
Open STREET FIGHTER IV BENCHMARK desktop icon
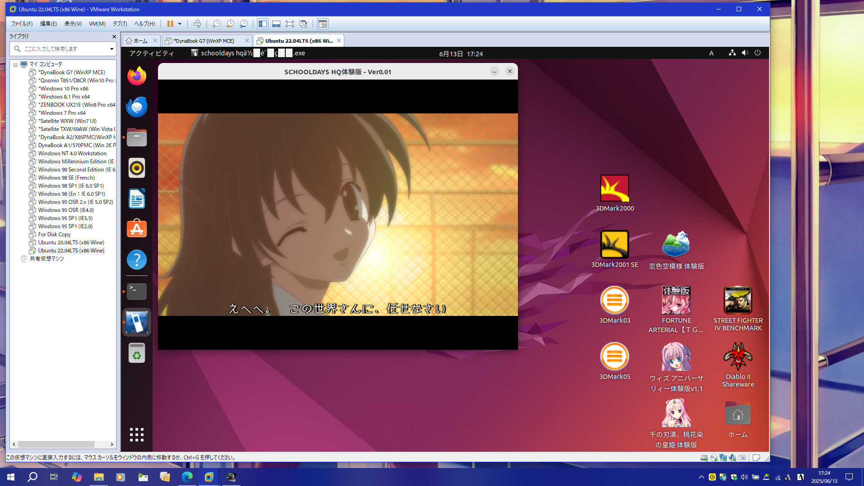pyautogui.click(x=738, y=309)
